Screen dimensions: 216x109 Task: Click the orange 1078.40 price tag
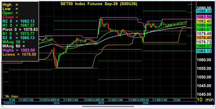click(x=204, y=38)
